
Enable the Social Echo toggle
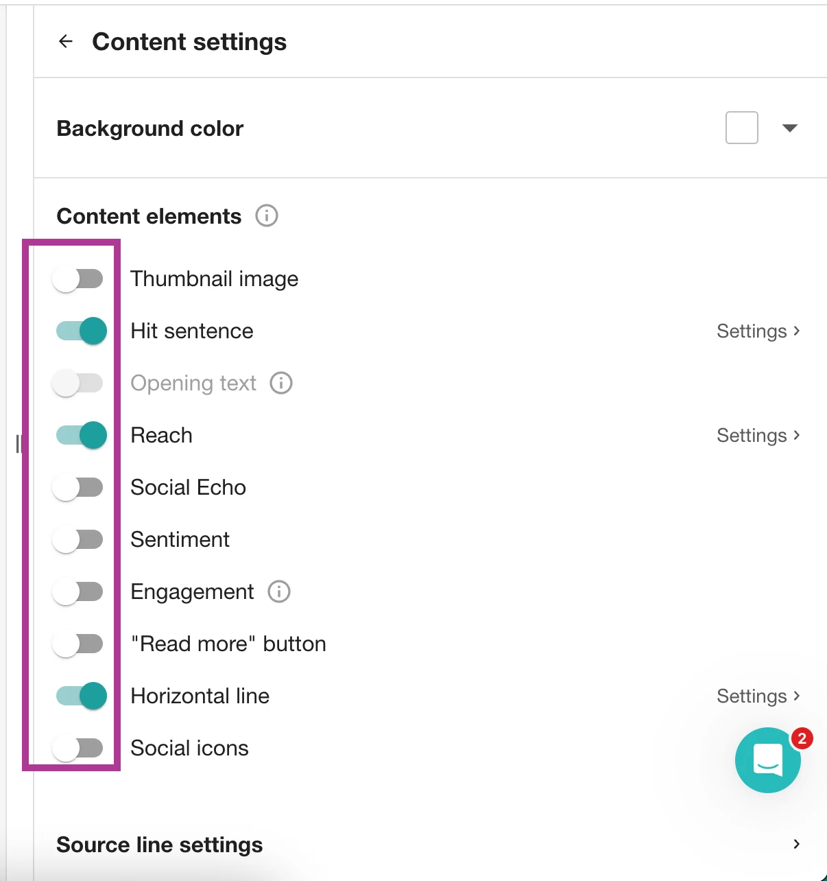point(78,487)
